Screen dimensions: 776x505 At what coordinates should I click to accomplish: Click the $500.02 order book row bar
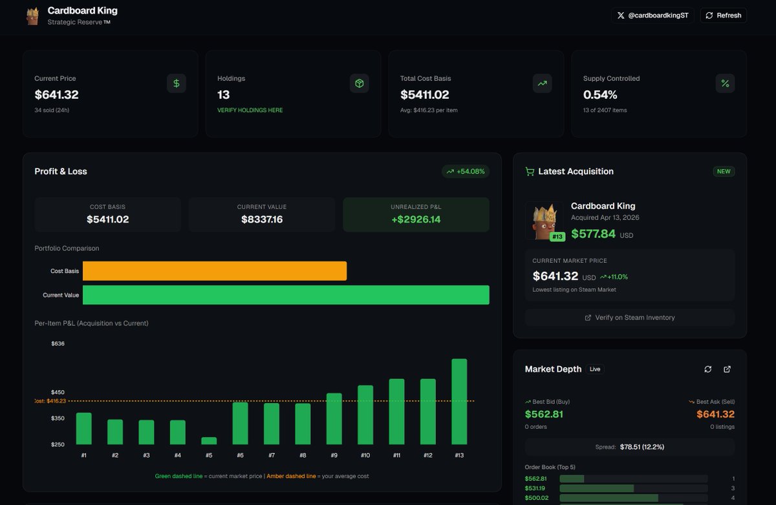pyautogui.click(x=634, y=498)
